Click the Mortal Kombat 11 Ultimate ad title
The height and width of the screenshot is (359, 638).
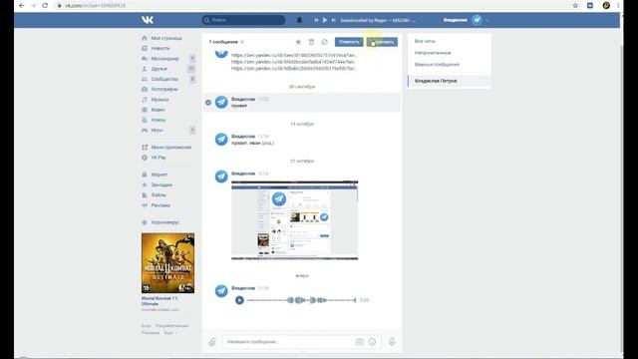(x=159, y=301)
